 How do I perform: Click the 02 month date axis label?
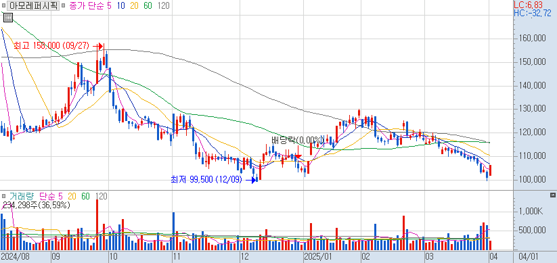(x=366, y=256)
